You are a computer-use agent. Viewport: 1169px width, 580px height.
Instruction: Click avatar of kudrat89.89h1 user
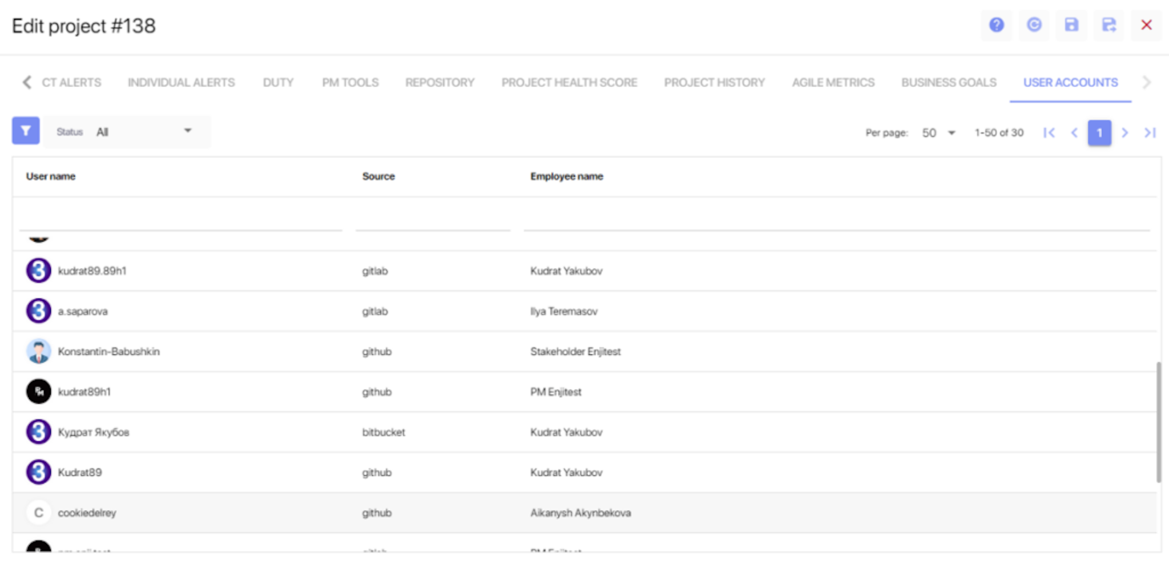(x=39, y=271)
